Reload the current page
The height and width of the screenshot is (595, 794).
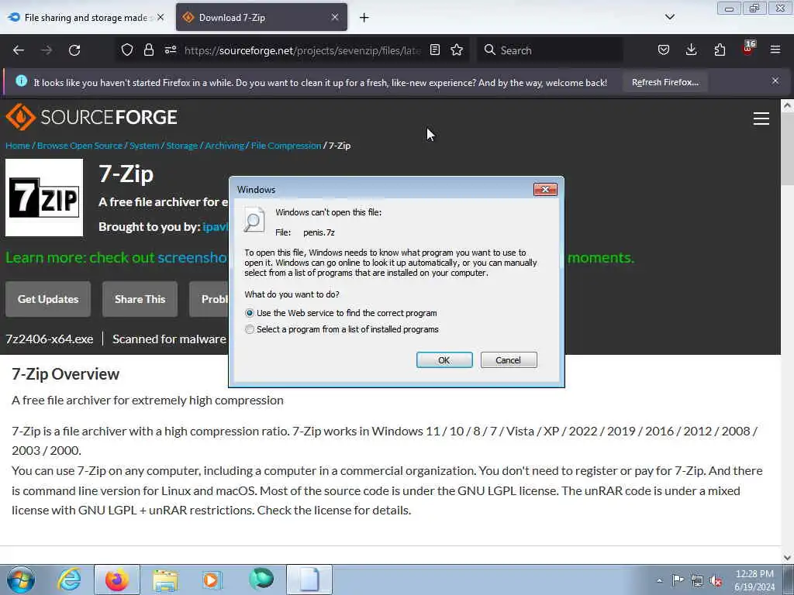pos(74,50)
